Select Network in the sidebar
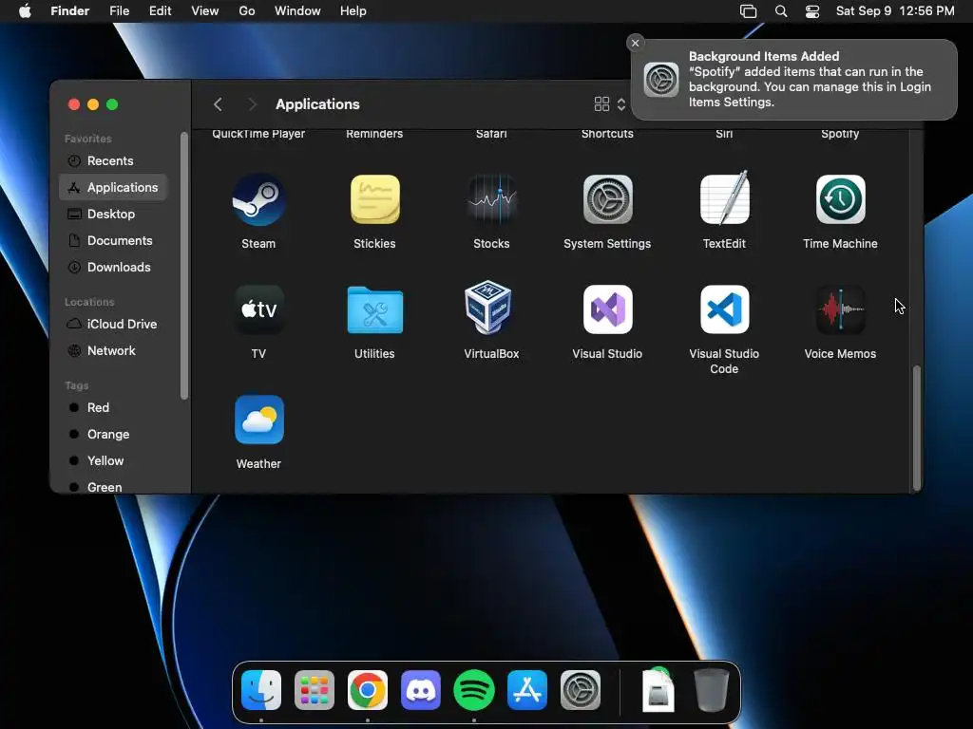The image size is (973, 729). (113, 351)
